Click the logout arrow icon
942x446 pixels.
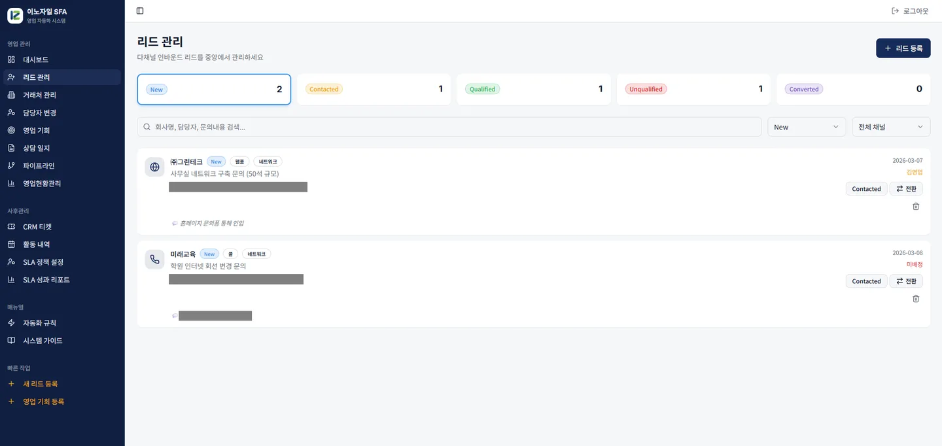tap(895, 11)
